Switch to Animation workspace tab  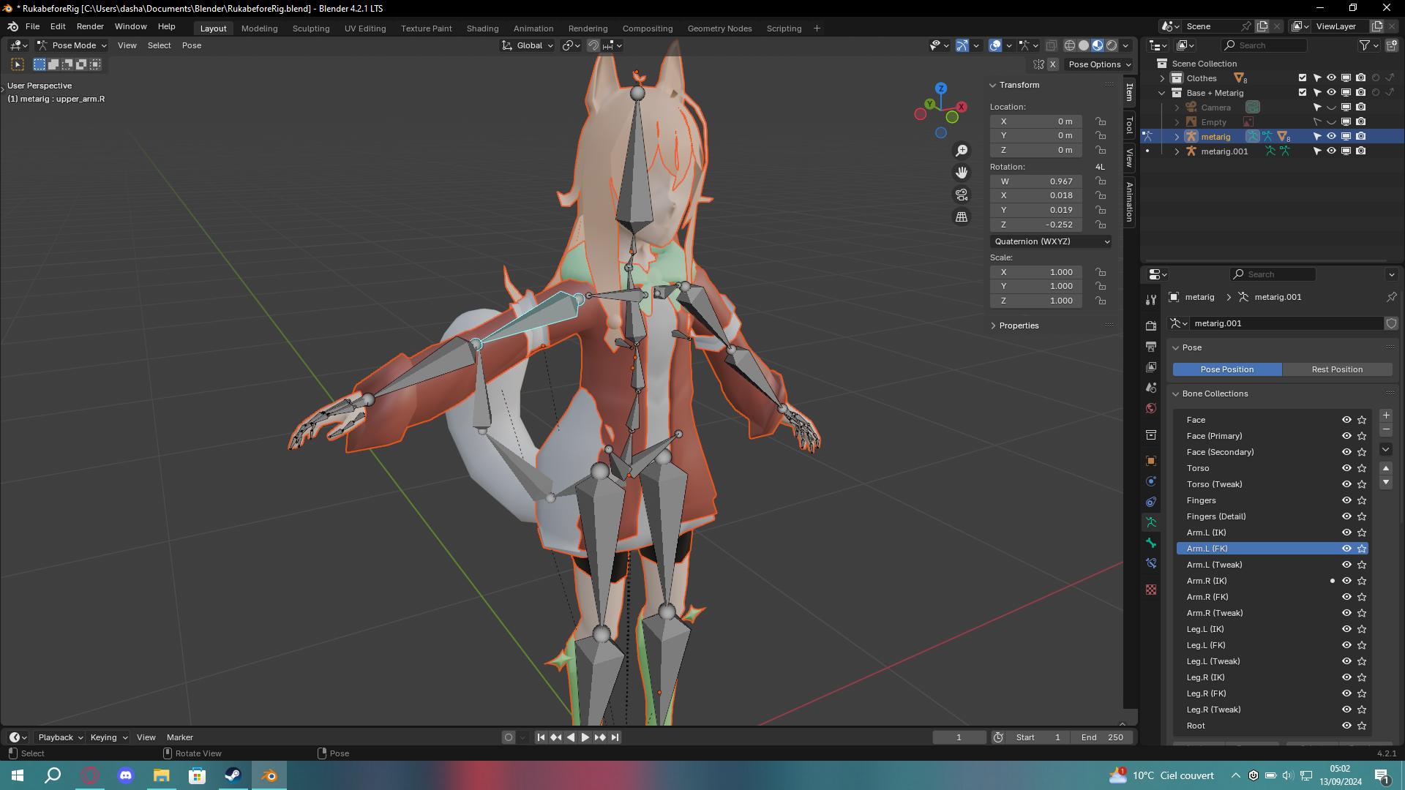[x=533, y=29]
